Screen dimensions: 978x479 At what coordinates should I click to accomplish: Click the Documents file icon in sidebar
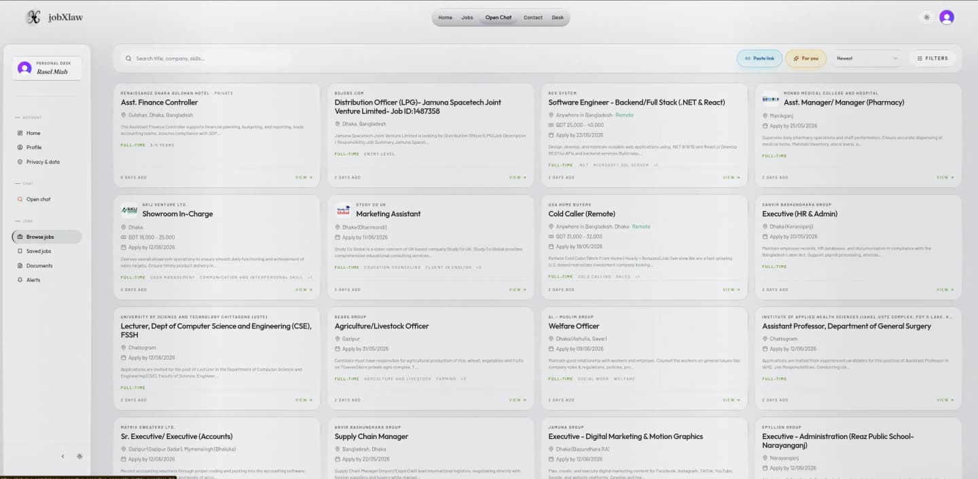tap(20, 266)
